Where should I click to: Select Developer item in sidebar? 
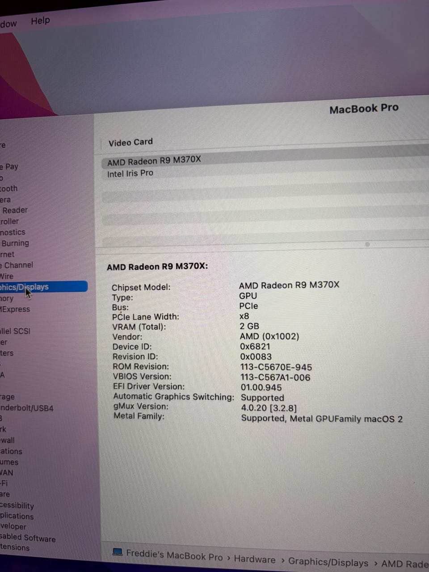point(13,526)
